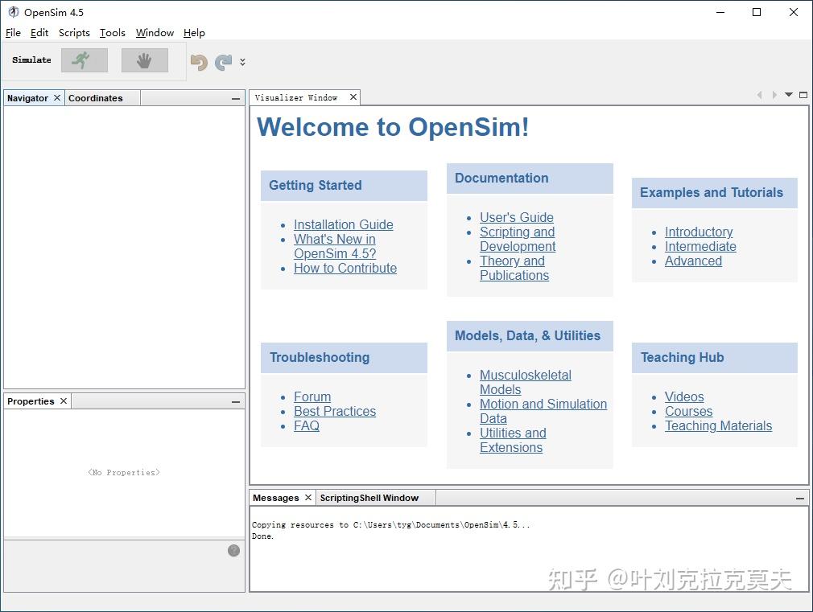
Task: Maximize the Visualizer Window view
Action: [x=803, y=95]
